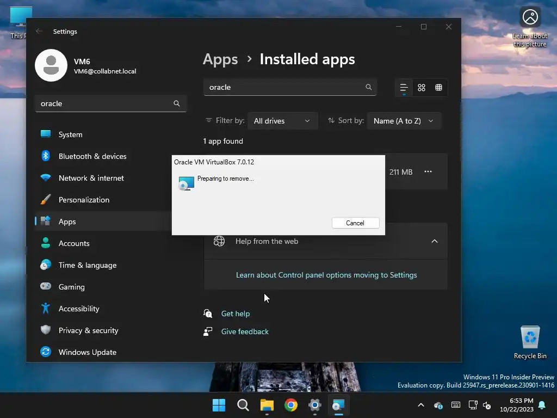Open the Recycle Bin desktop icon
The width and height of the screenshot is (557, 418).
click(530, 342)
